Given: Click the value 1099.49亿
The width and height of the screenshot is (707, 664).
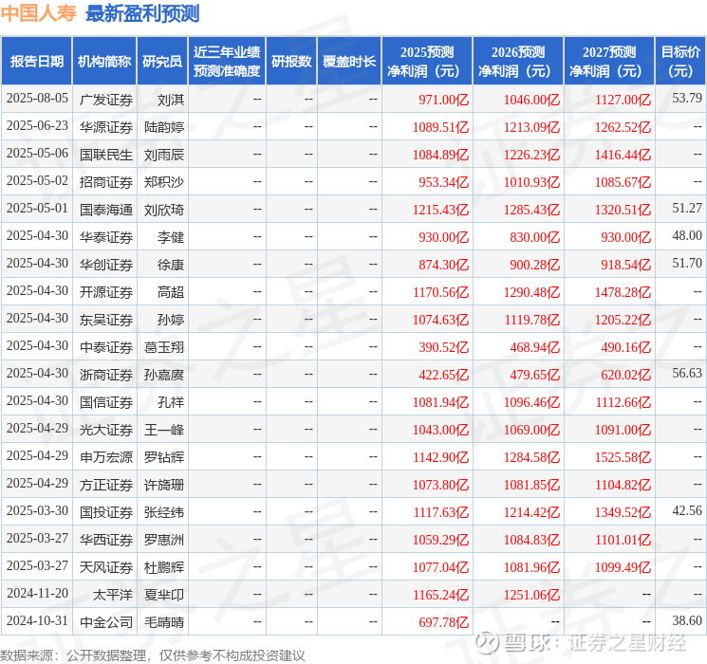Looking at the screenshot, I should point(623,567).
